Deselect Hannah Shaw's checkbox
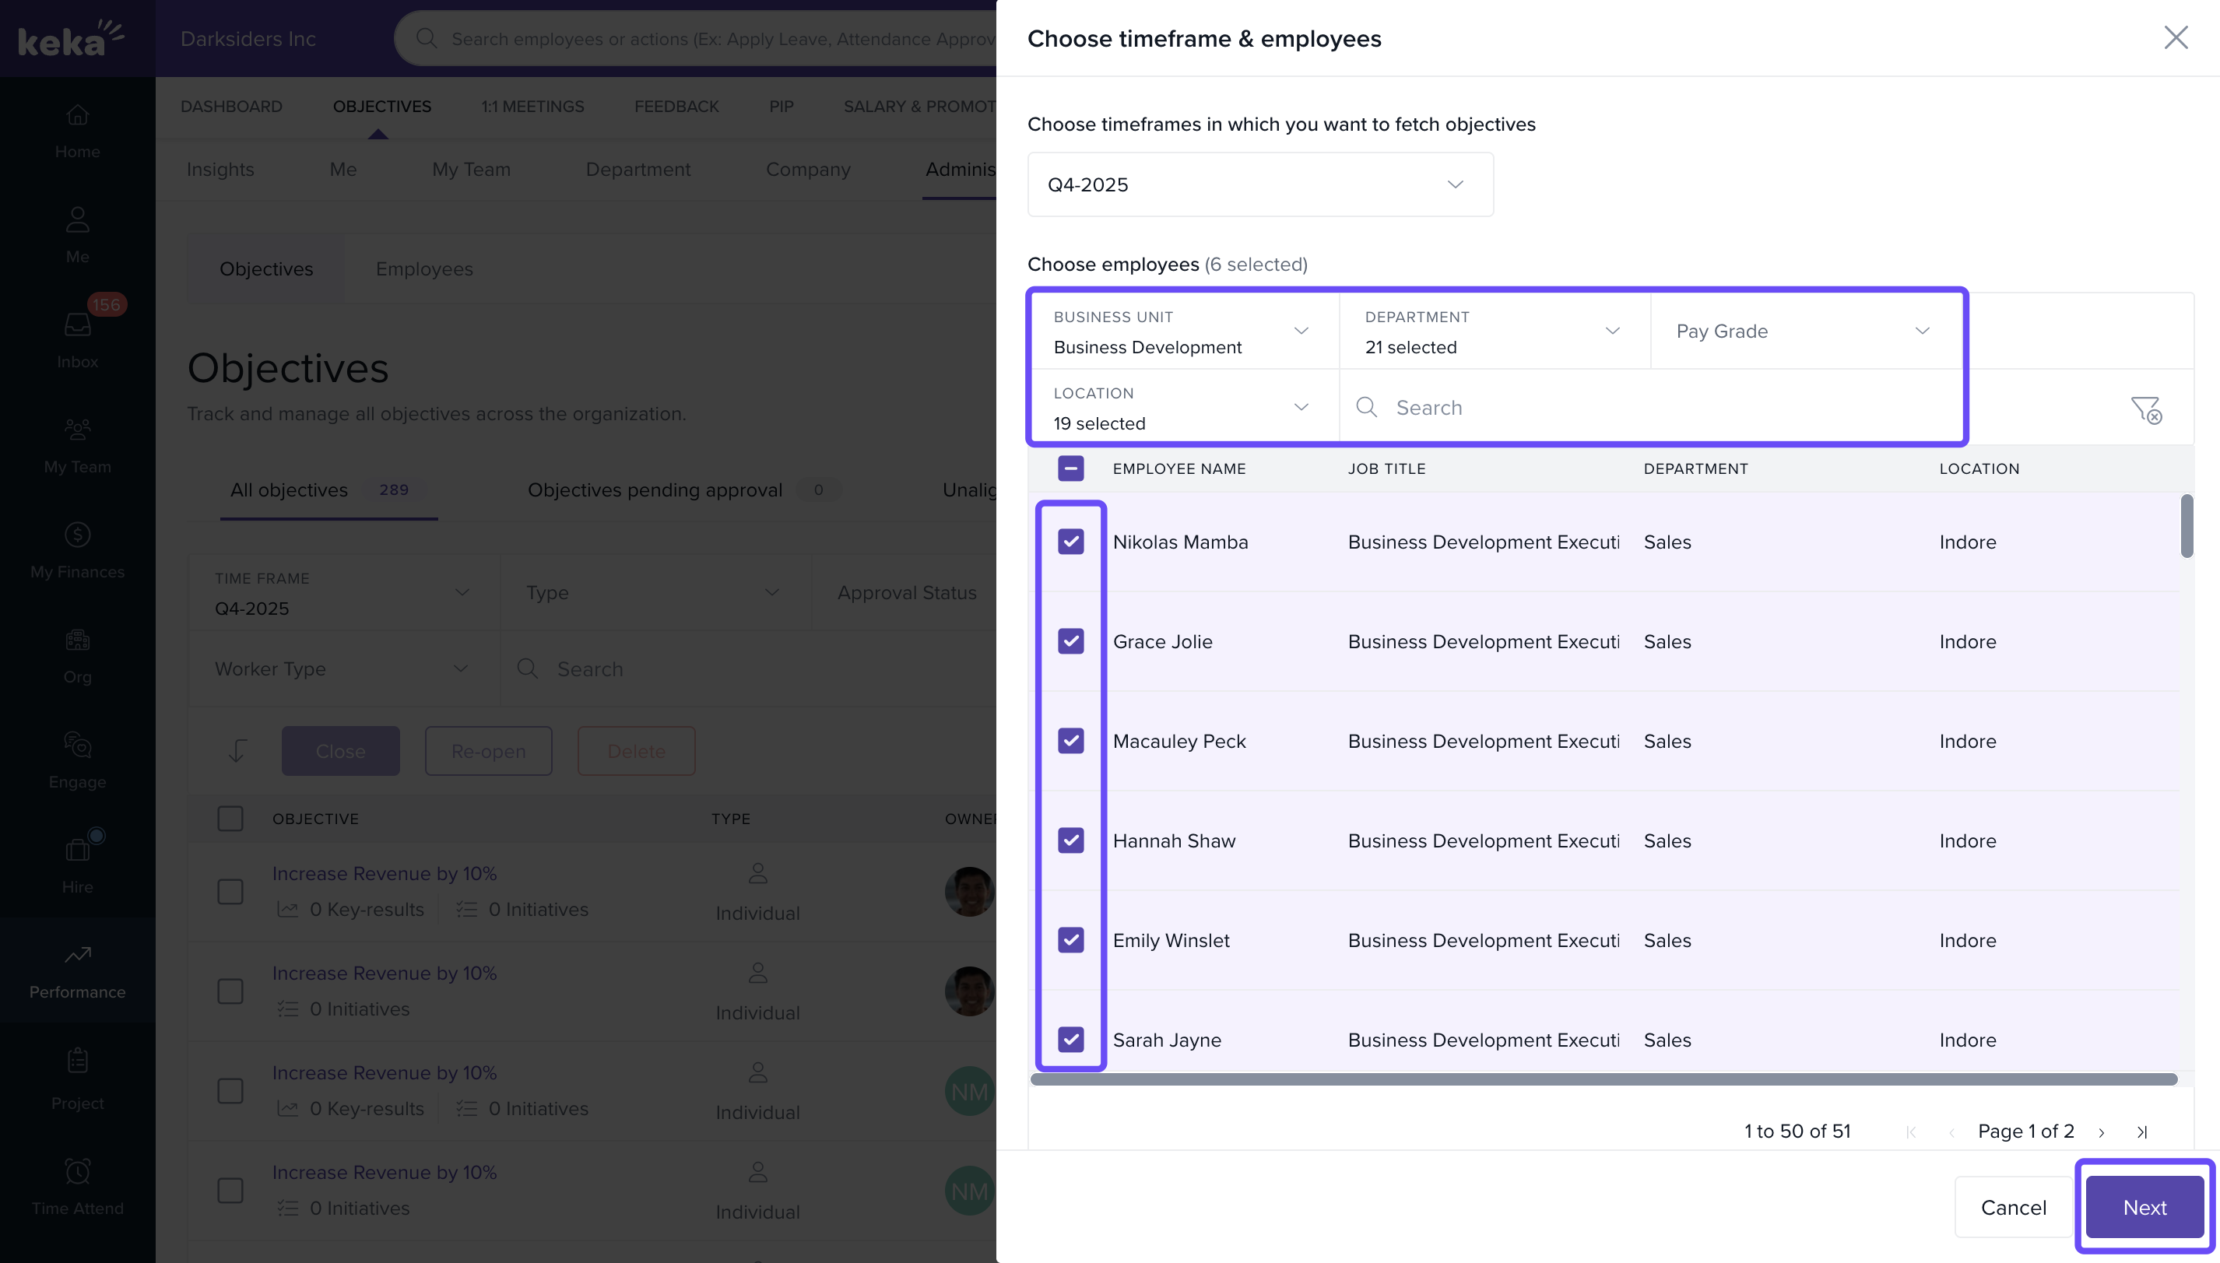Viewport: 2220px width, 1263px height. point(1070,840)
